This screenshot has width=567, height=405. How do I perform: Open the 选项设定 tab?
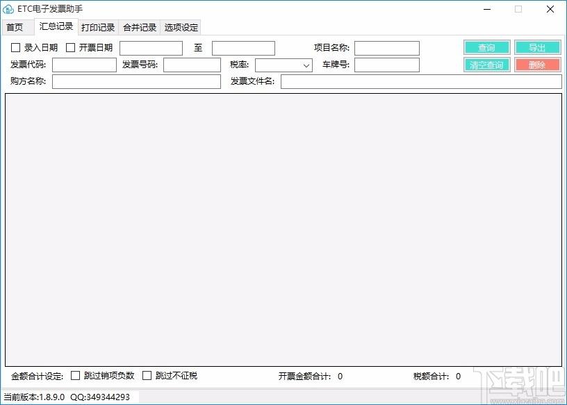pos(181,28)
